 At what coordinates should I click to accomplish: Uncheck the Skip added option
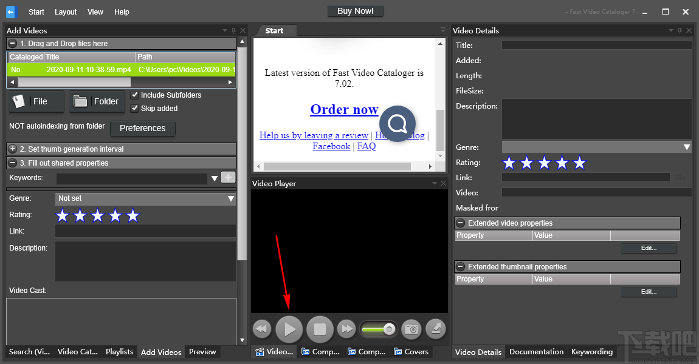(x=134, y=108)
